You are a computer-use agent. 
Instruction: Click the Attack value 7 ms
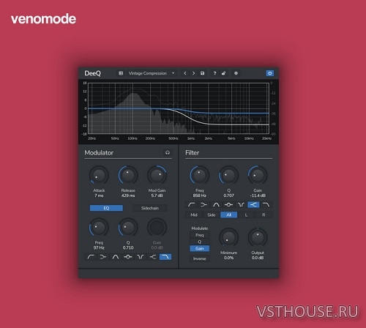pyautogui.click(x=99, y=195)
